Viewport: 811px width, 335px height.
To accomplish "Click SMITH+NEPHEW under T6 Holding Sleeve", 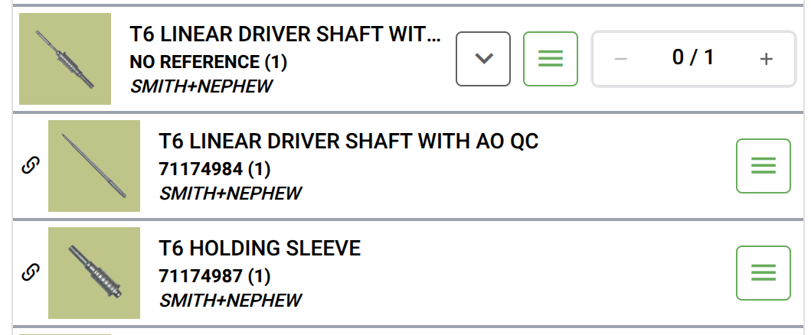I will pyautogui.click(x=231, y=301).
